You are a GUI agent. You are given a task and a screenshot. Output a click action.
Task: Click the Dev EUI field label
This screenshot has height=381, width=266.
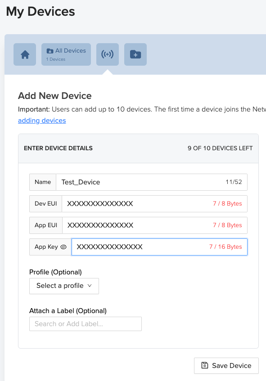coord(46,204)
